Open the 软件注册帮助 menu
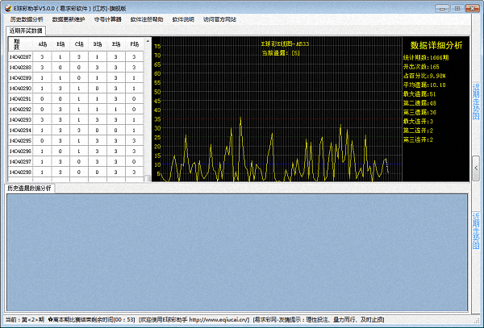This screenshot has width=484, height=328. [147, 19]
